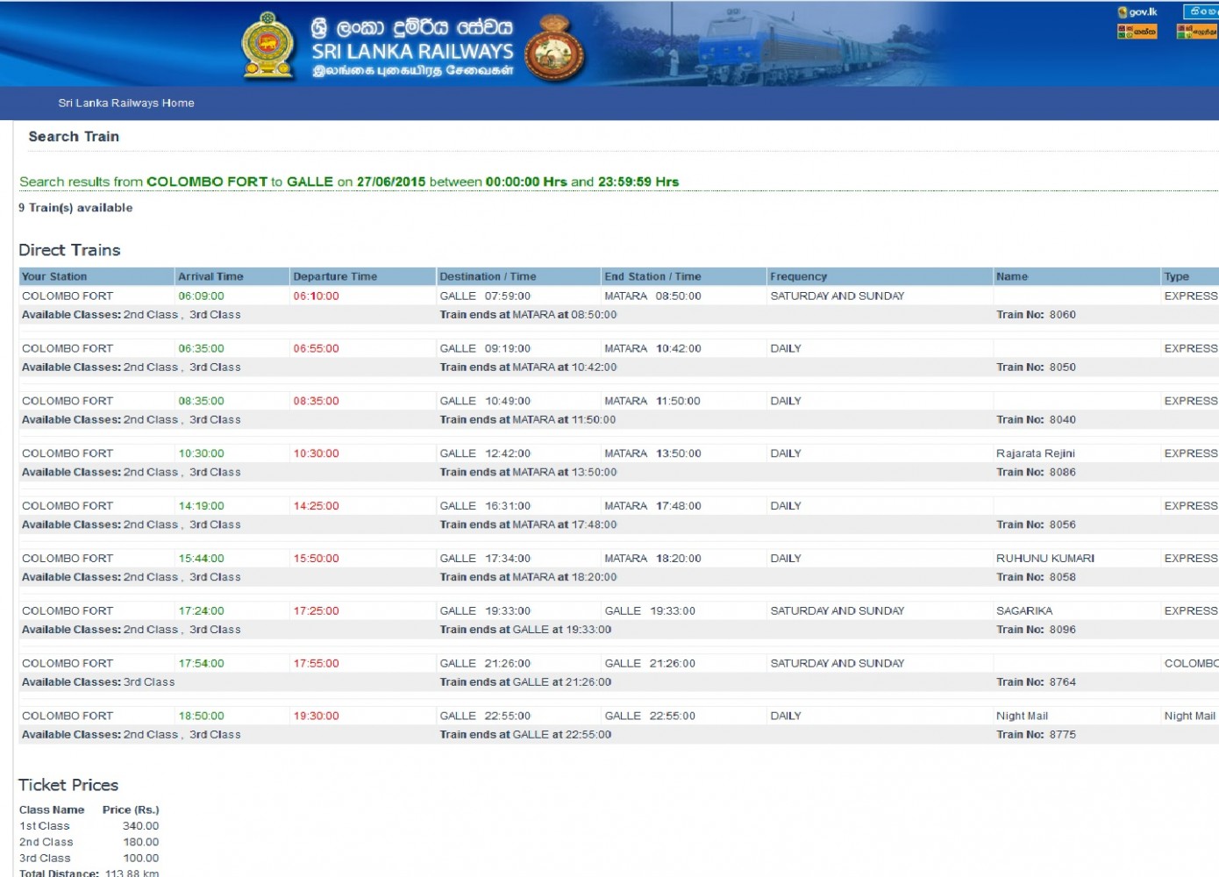Screen dimensions: 1219x877
Task: Click the RUHUNU KUMARI train name
Action: click(x=1044, y=559)
